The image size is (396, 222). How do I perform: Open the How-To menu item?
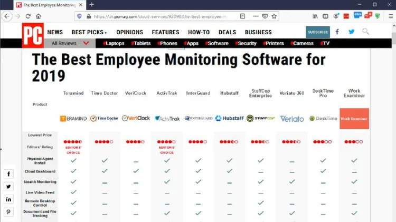coord(199,32)
